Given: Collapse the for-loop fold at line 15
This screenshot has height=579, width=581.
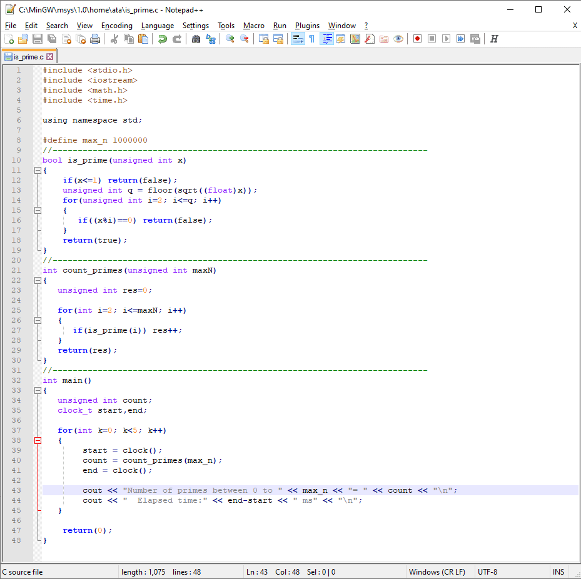Looking at the screenshot, I should coord(38,211).
